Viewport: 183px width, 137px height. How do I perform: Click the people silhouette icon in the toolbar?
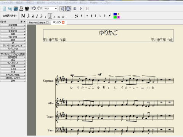click(27, 9)
